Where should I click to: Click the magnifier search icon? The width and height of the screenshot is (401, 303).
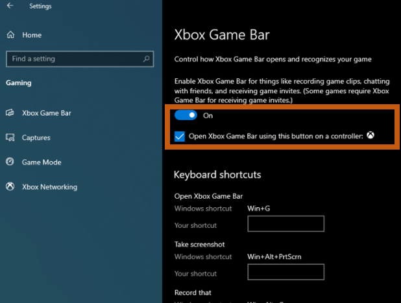click(146, 59)
